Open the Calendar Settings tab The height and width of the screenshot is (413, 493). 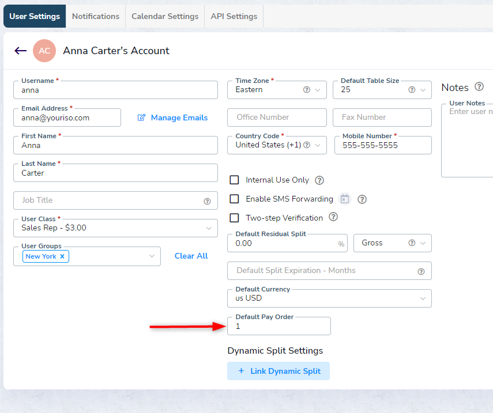click(x=165, y=16)
